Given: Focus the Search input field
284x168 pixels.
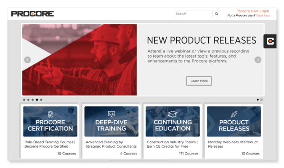Looking at the screenshot, I should pos(193,14).
